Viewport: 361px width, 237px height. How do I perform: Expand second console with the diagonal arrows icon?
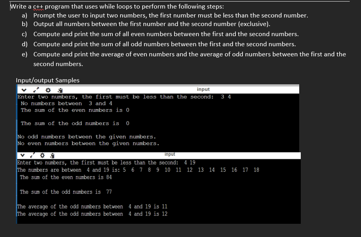point(32,155)
